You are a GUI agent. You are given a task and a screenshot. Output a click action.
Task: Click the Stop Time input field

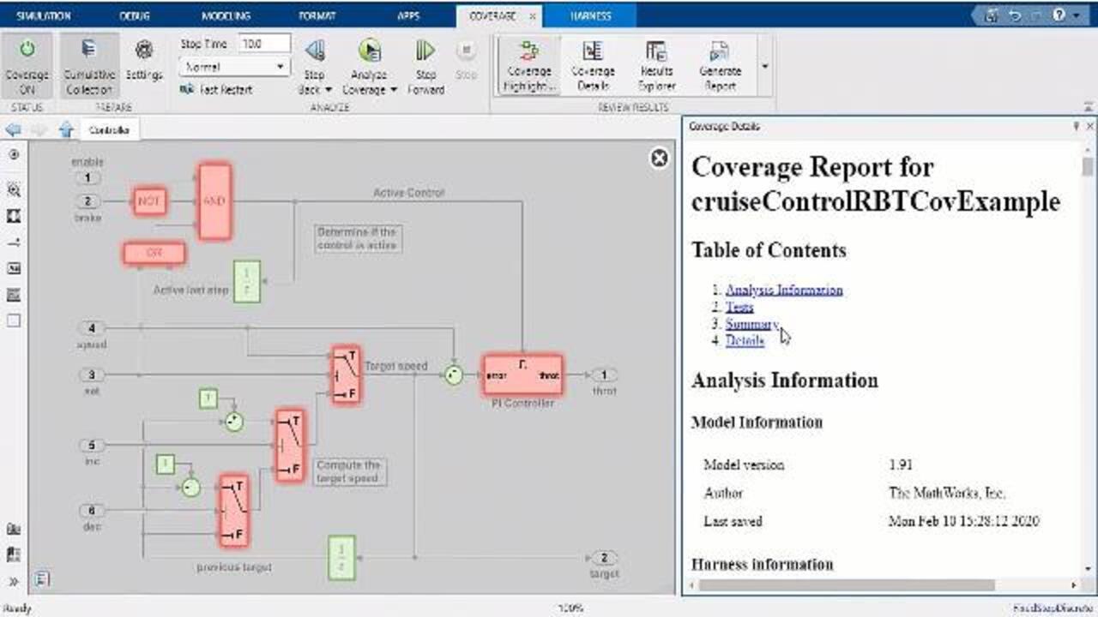[263, 44]
